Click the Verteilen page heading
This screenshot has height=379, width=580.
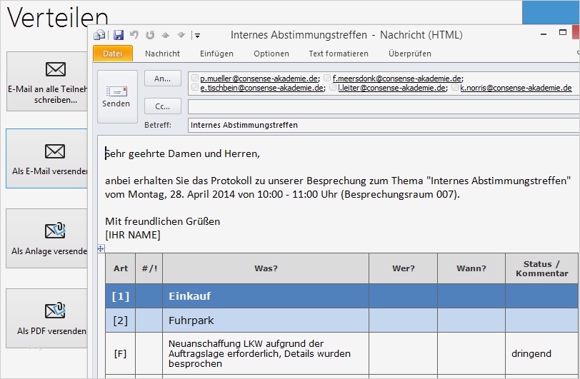(x=58, y=17)
